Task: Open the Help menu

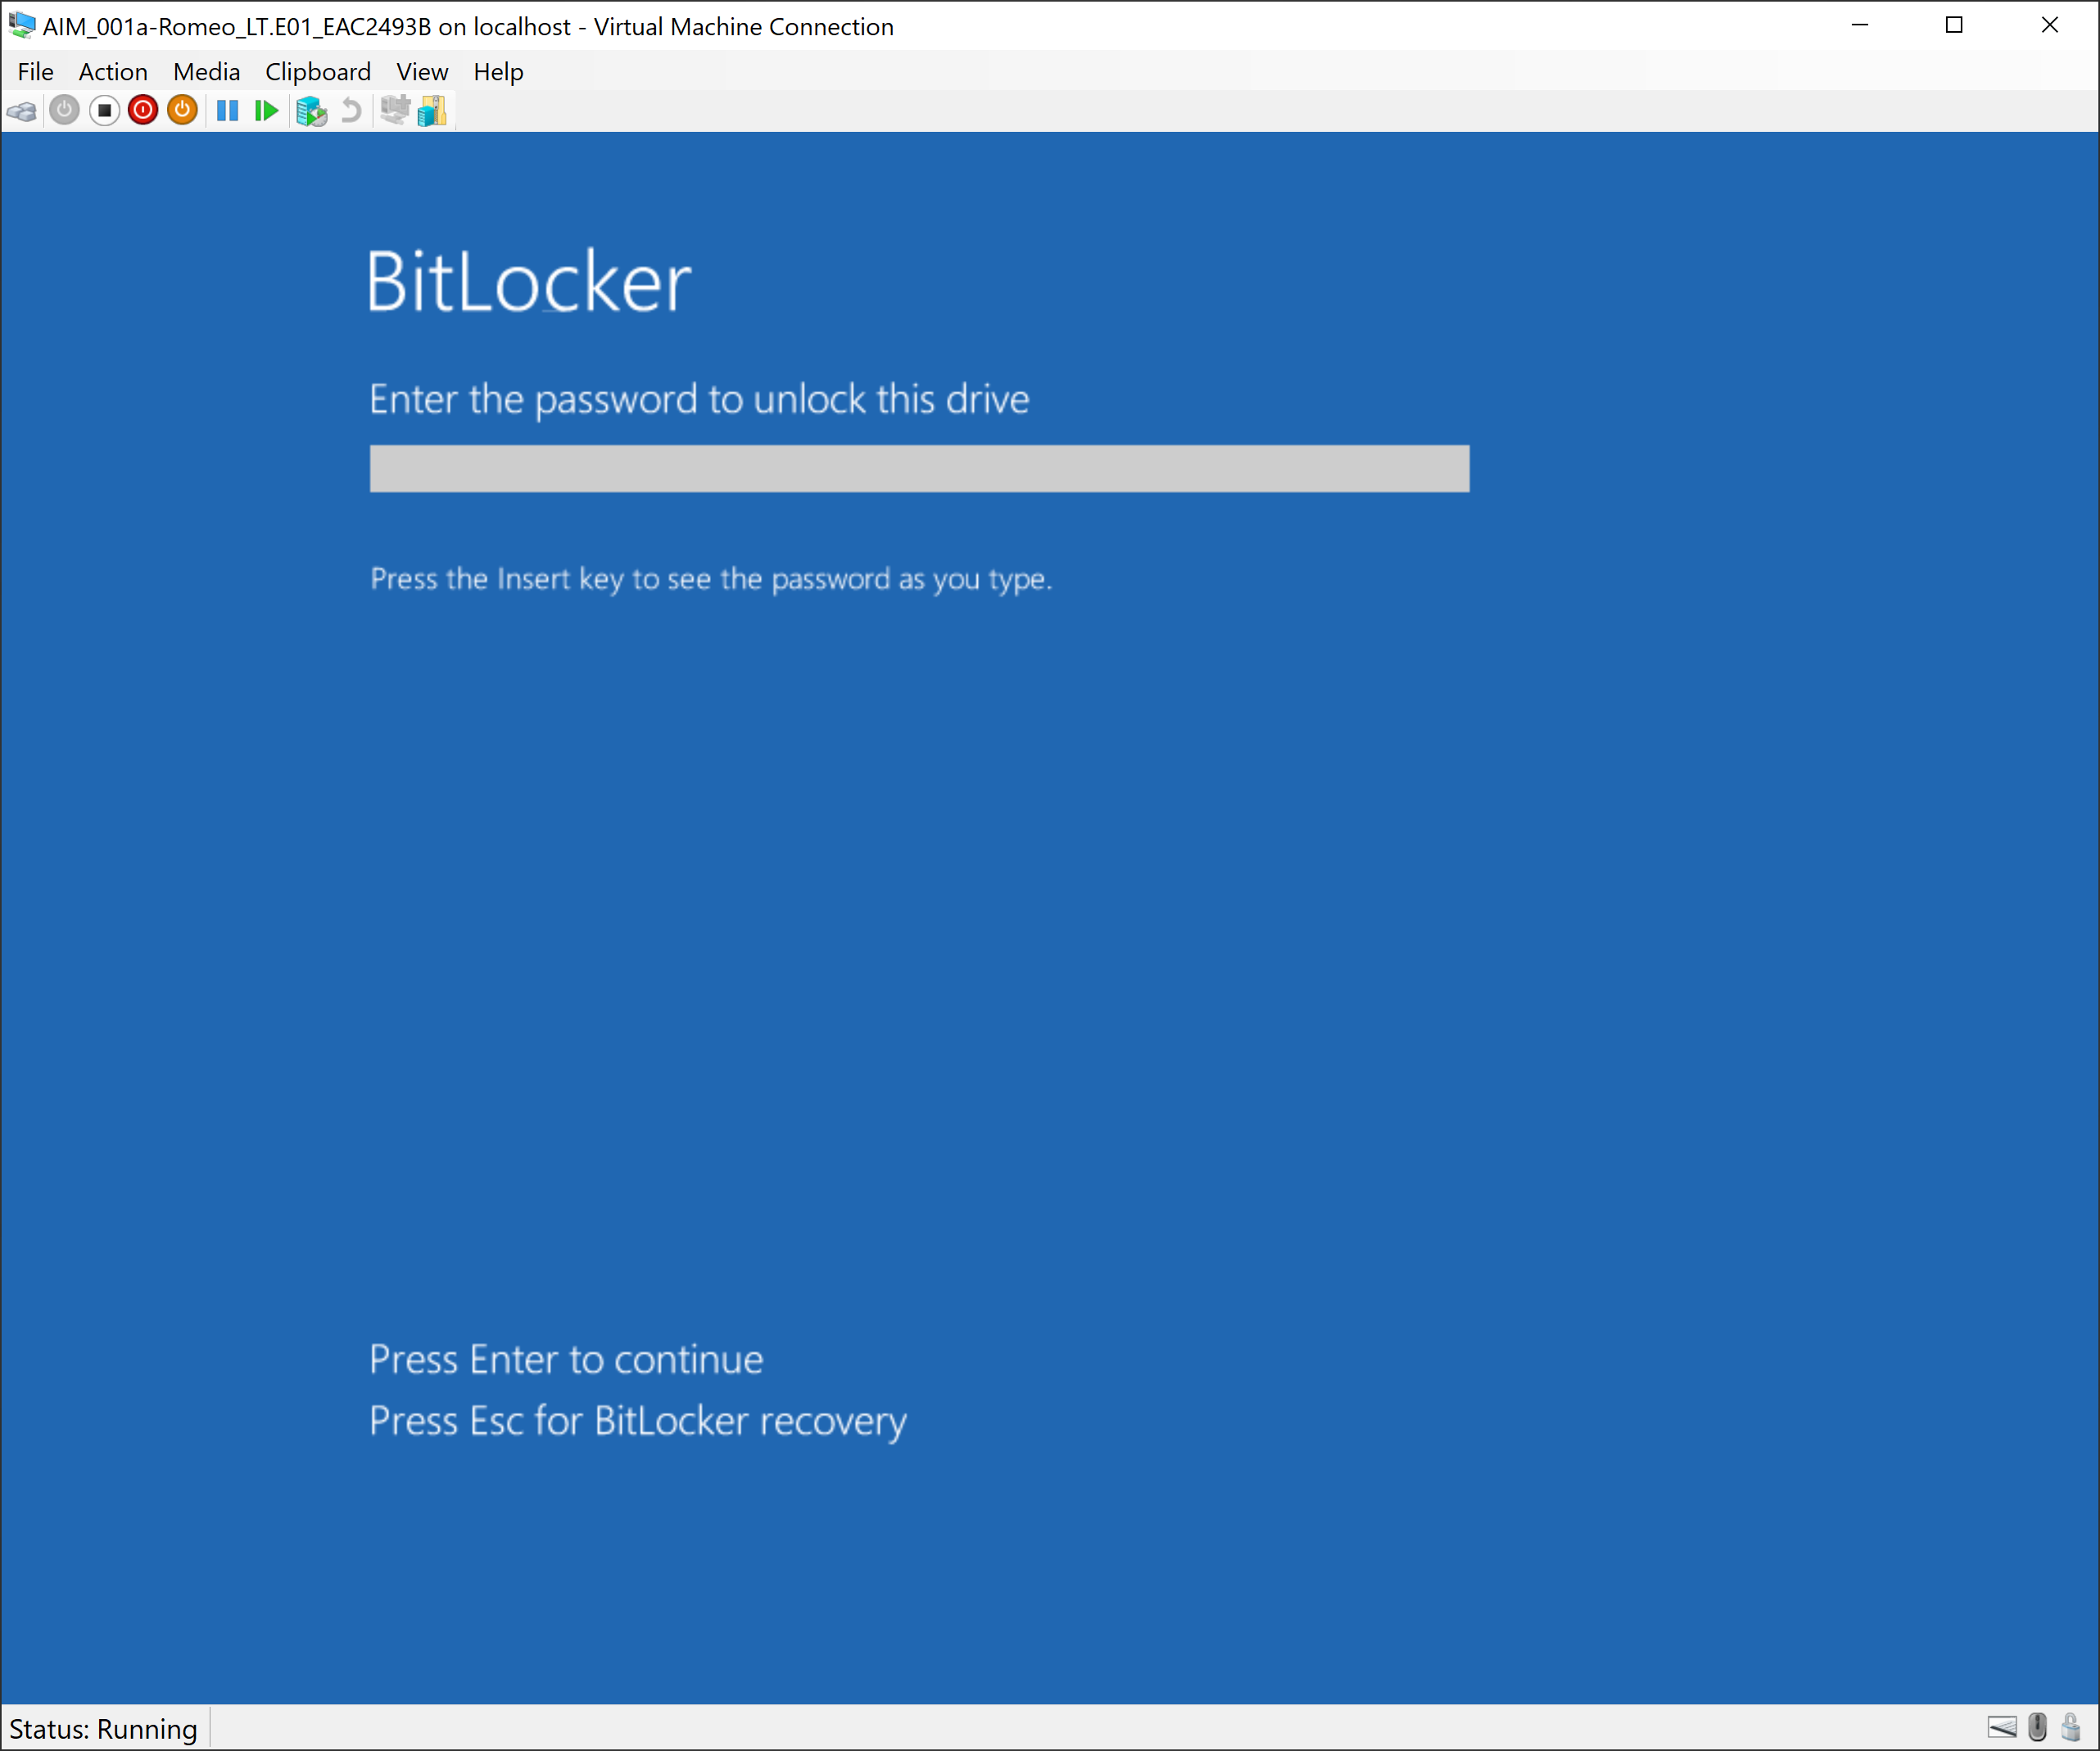Action: pyautogui.click(x=498, y=72)
